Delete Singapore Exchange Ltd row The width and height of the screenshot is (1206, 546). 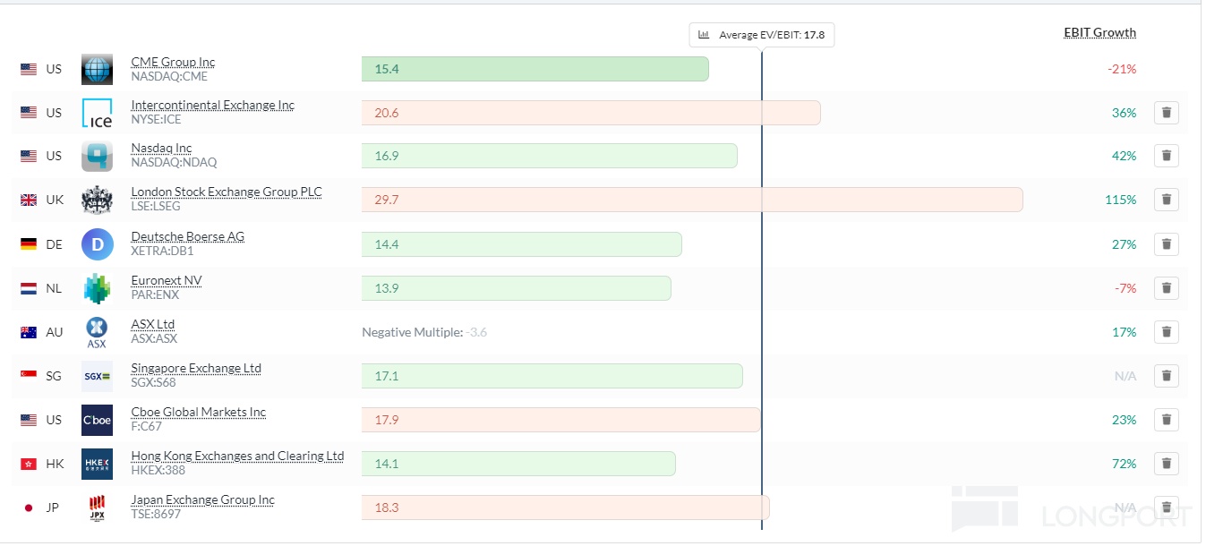point(1166,376)
